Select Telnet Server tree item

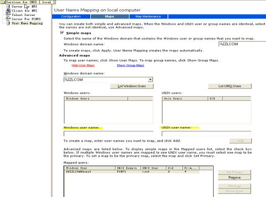[x=23, y=15]
